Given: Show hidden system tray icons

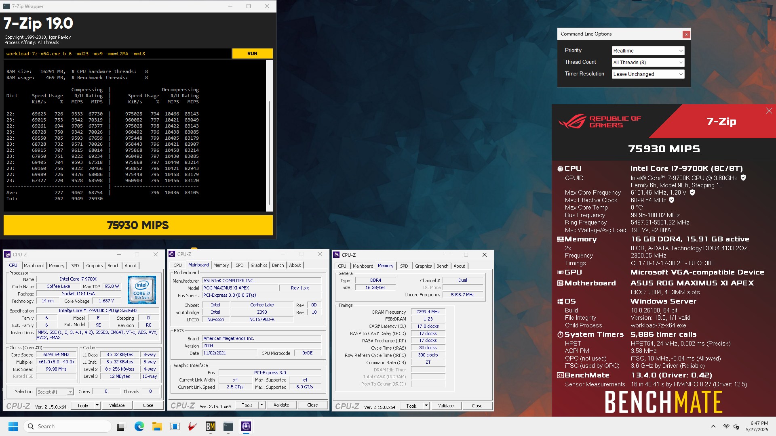Looking at the screenshot, I should [713, 426].
